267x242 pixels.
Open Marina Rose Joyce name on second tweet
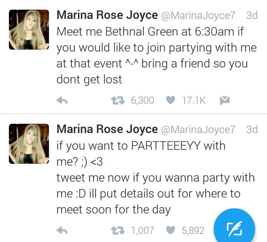click(x=107, y=129)
